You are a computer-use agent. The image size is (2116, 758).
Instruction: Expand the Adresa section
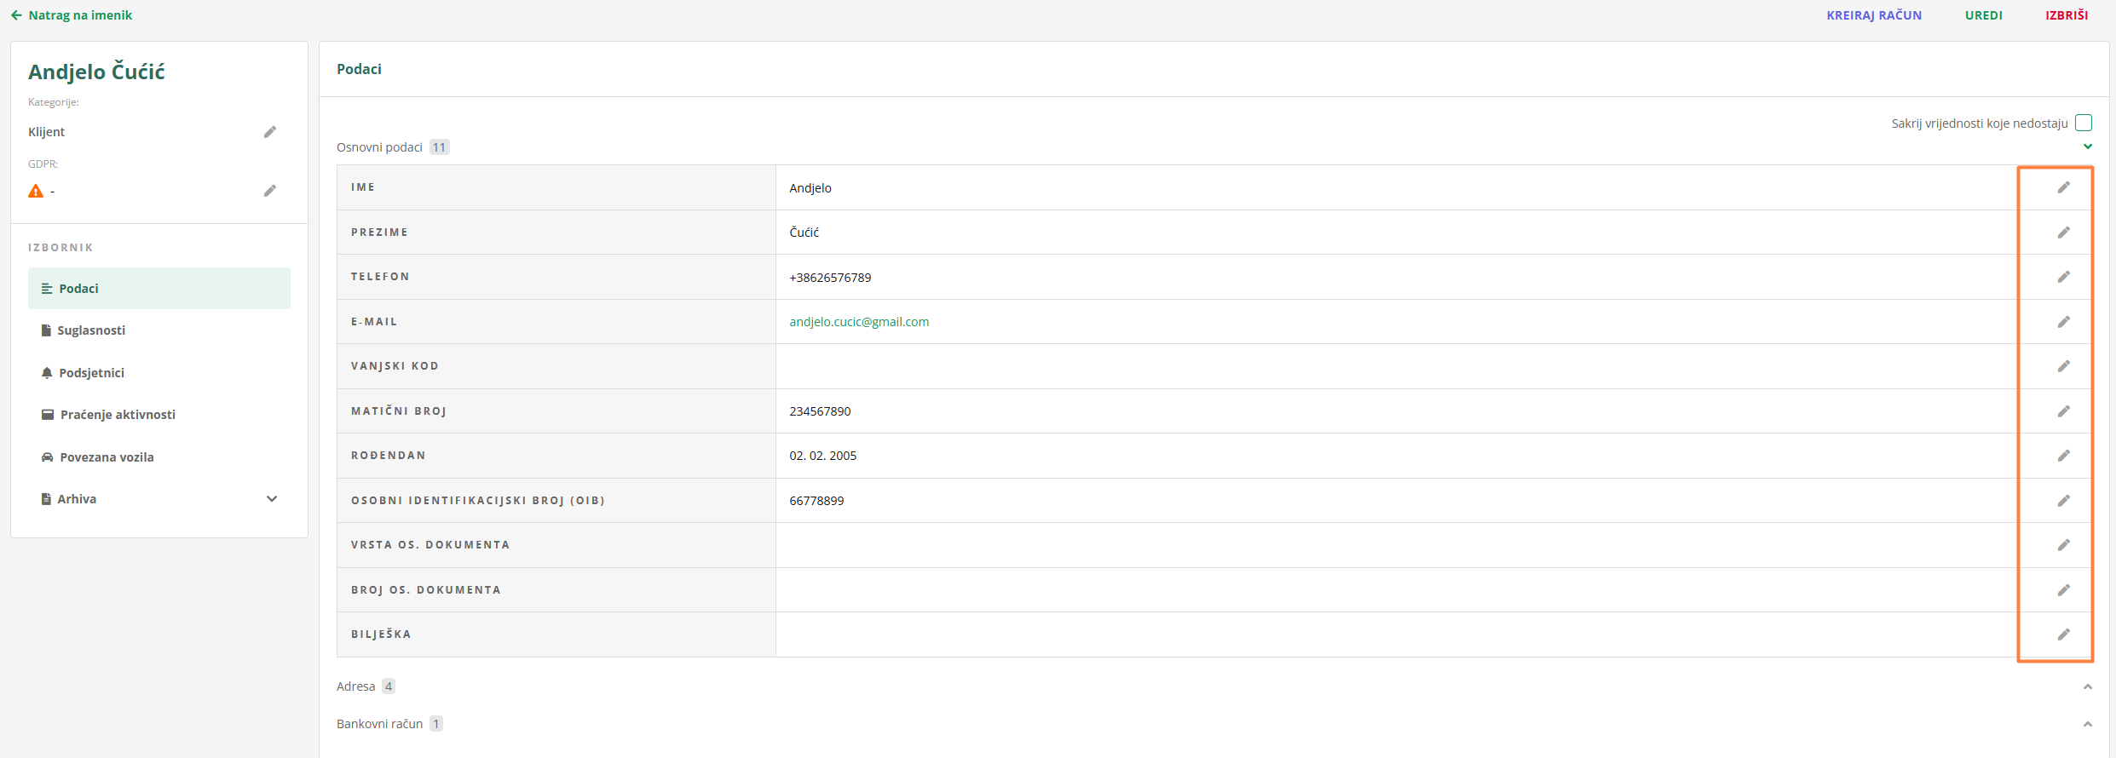(2088, 686)
